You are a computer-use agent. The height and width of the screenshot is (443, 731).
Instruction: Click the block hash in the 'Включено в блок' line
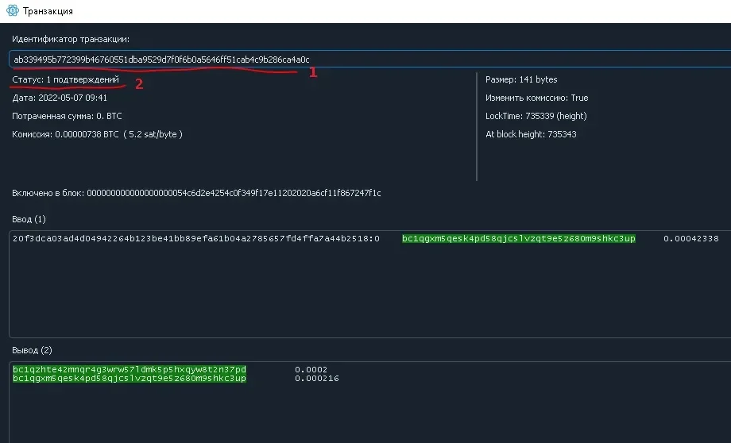tap(234, 193)
